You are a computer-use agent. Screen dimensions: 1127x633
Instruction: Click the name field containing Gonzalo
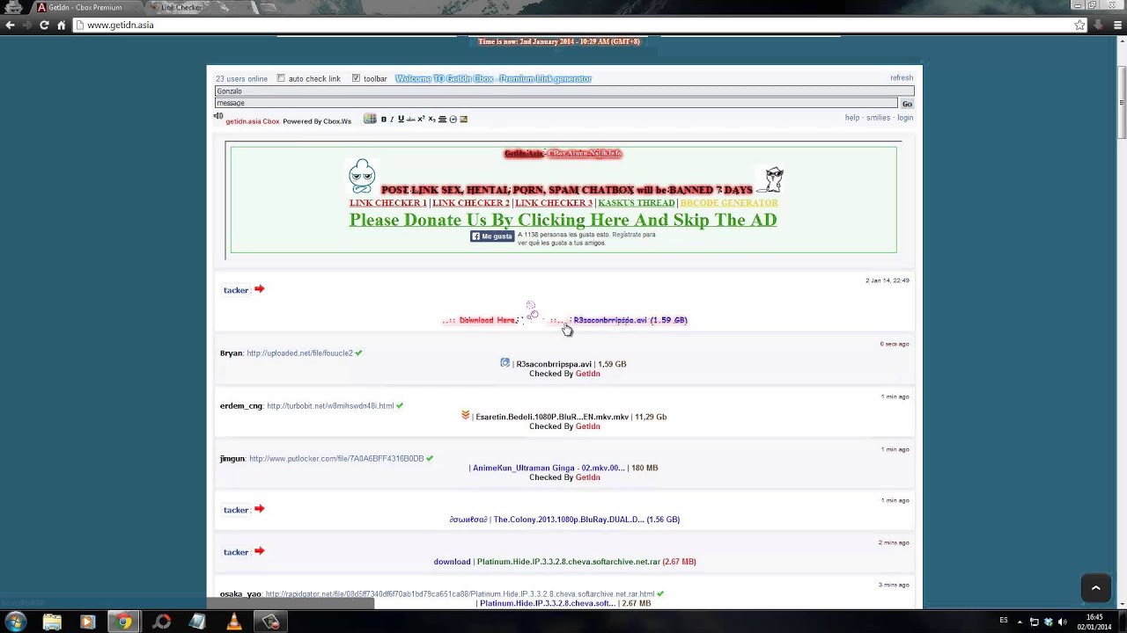point(564,91)
